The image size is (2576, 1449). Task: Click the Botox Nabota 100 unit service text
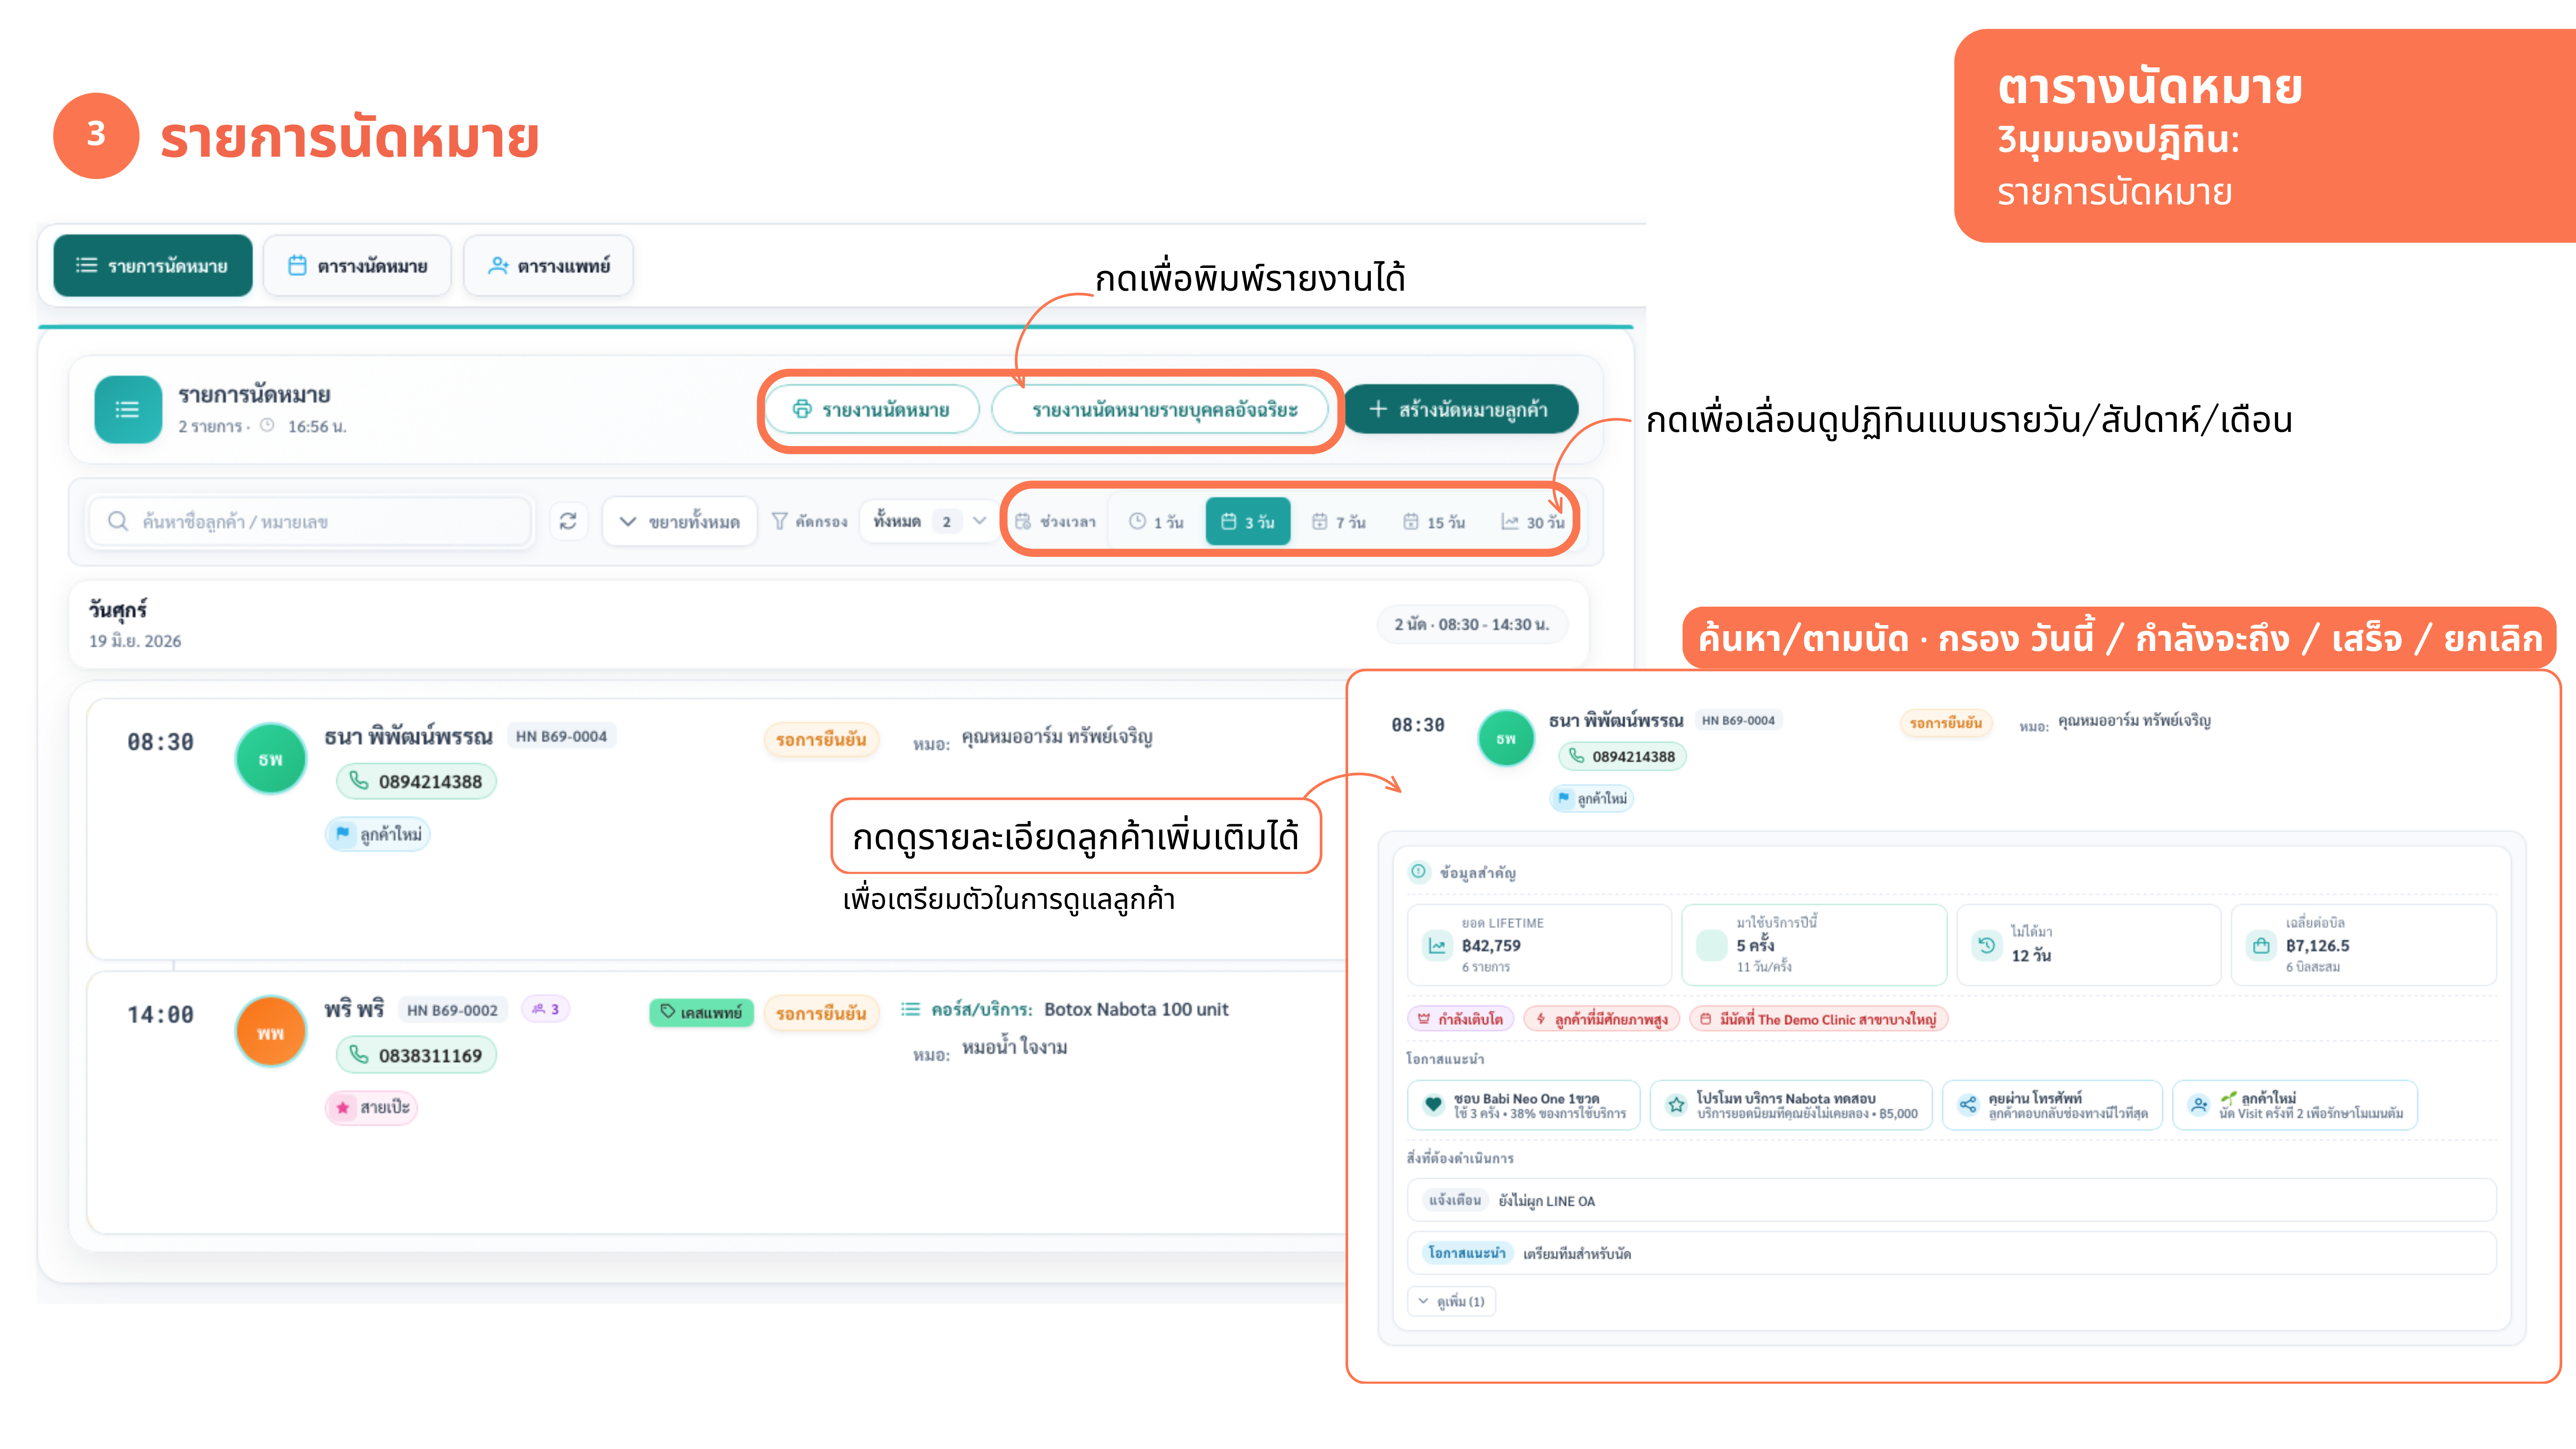click(x=1136, y=1009)
